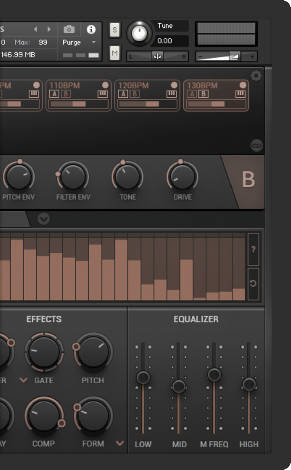Click the MID equalizer fader
Screen dimensions: 291x470
tap(179, 386)
